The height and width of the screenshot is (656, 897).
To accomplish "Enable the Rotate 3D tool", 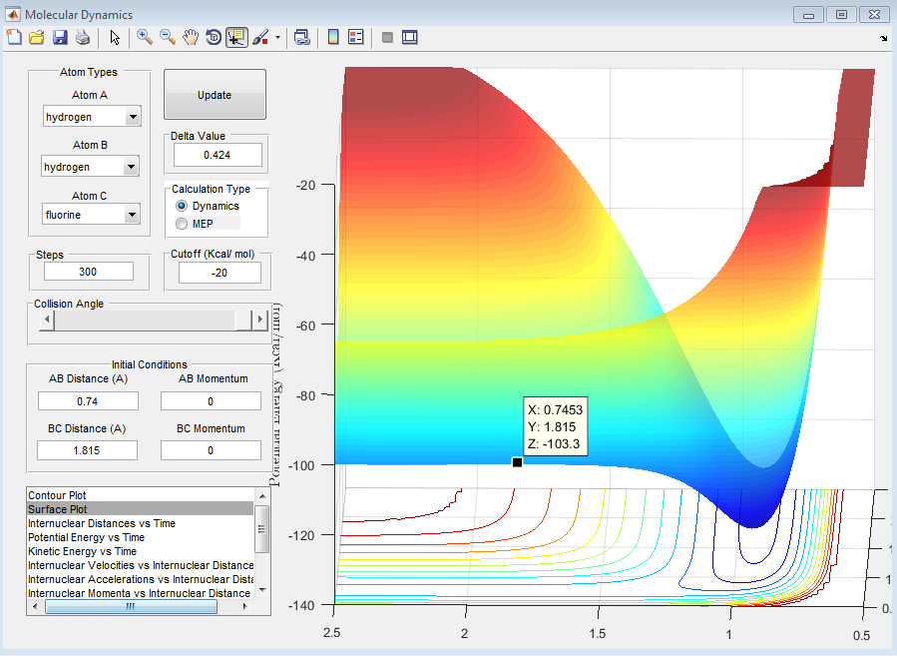I will pos(214,38).
